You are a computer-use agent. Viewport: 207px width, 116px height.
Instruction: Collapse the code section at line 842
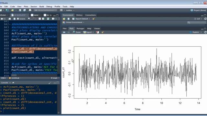[10, 24]
